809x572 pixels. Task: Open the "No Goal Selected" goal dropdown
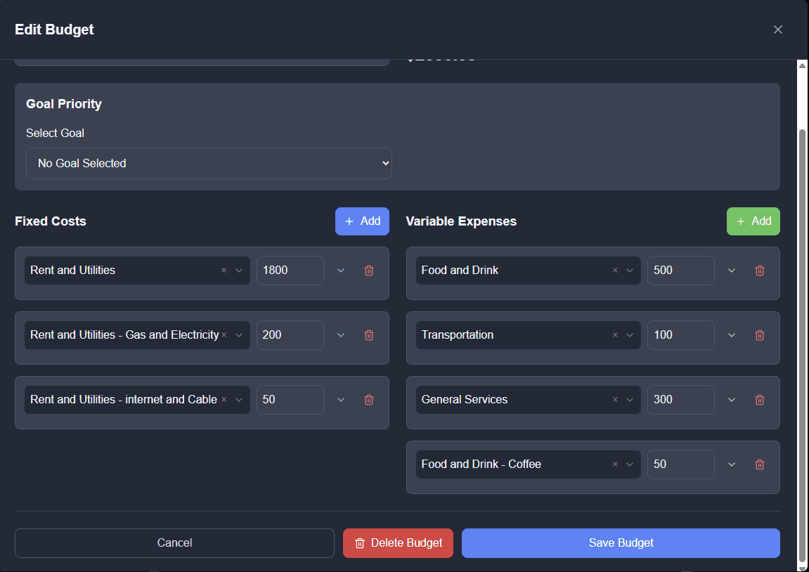click(209, 163)
